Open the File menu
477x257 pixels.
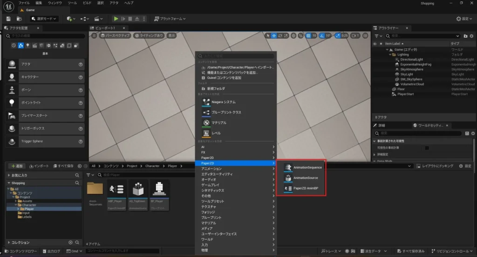(x=24, y=3)
